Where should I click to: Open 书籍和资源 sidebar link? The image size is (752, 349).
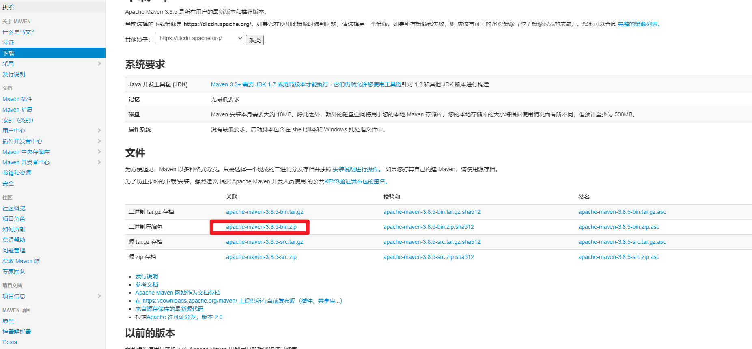click(17, 173)
